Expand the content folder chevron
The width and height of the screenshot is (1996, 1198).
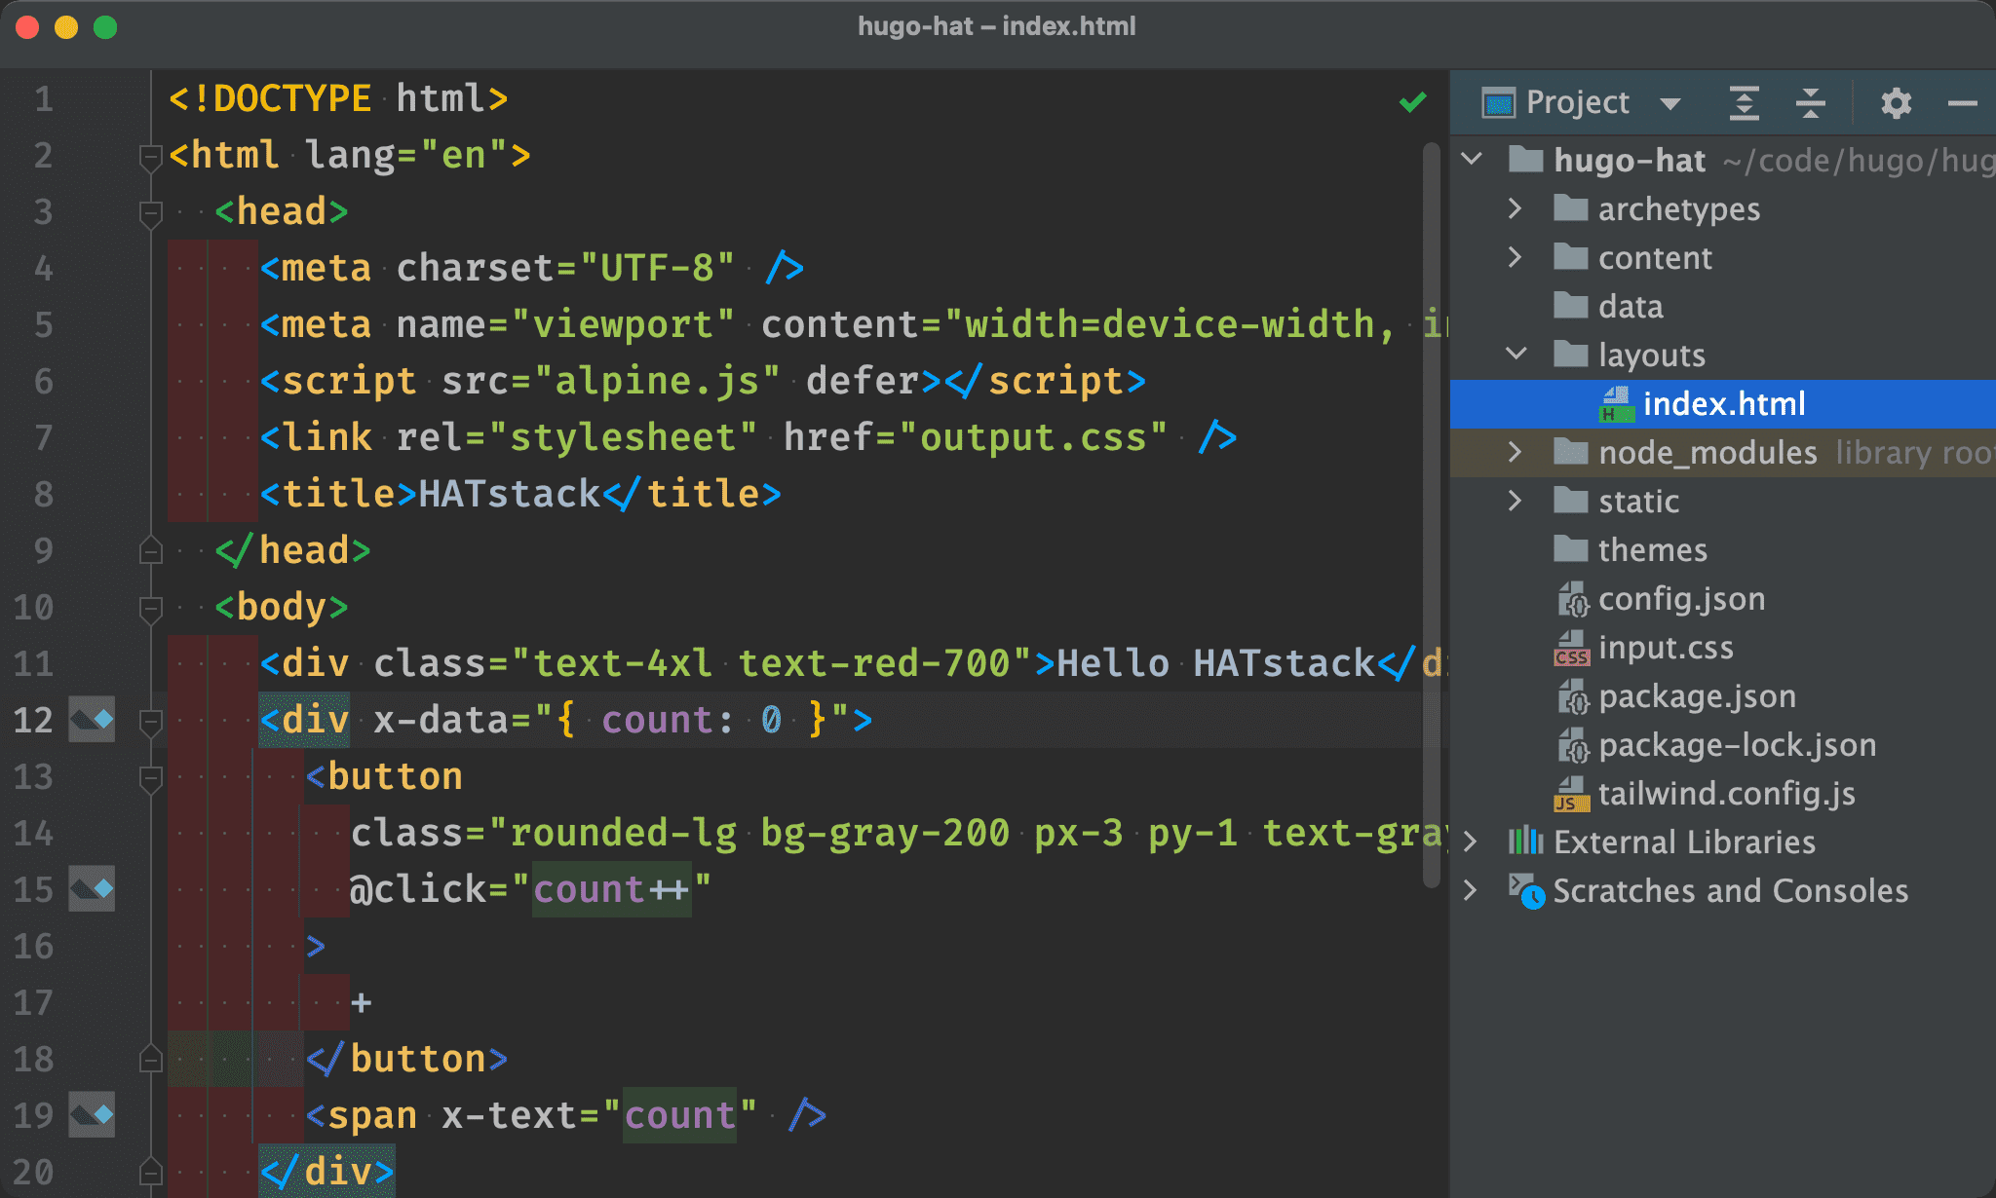tap(1515, 257)
